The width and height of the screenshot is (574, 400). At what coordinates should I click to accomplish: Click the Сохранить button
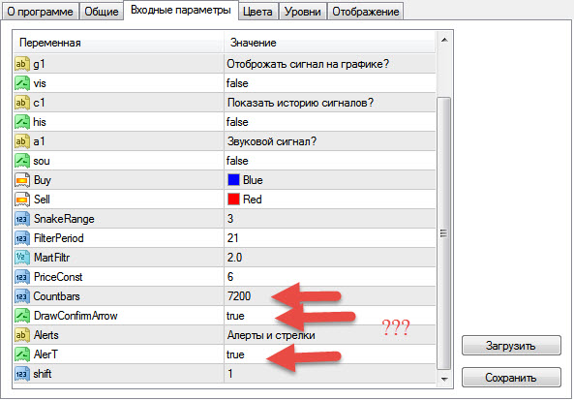(x=511, y=378)
